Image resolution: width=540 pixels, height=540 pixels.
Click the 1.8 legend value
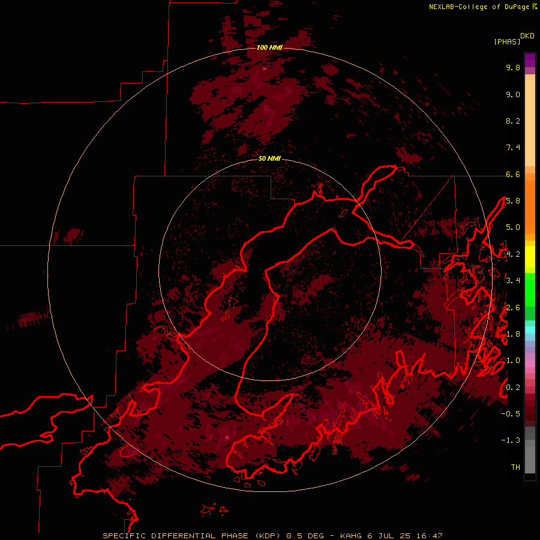click(x=513, y=334)
